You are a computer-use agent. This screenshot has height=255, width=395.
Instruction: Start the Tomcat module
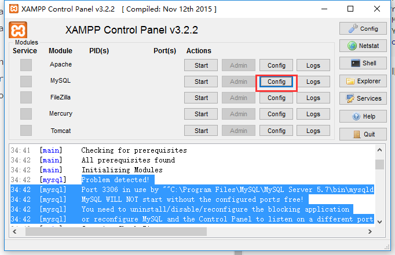(x=201, y=131)
